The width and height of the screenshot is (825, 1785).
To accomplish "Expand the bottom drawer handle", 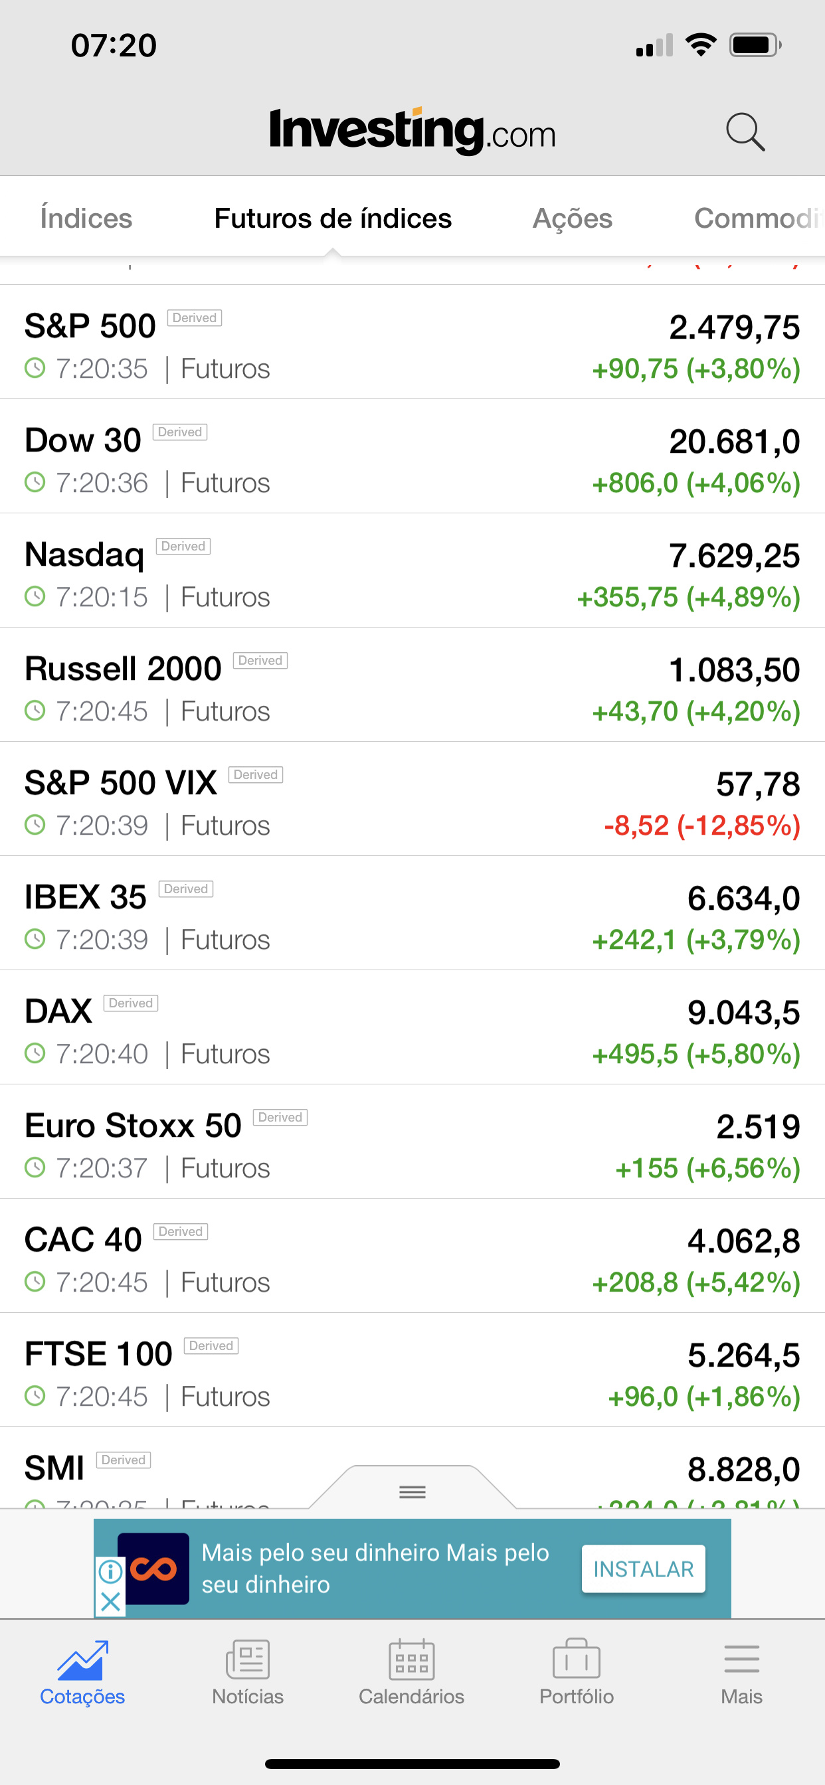I will coord(412,1491).
